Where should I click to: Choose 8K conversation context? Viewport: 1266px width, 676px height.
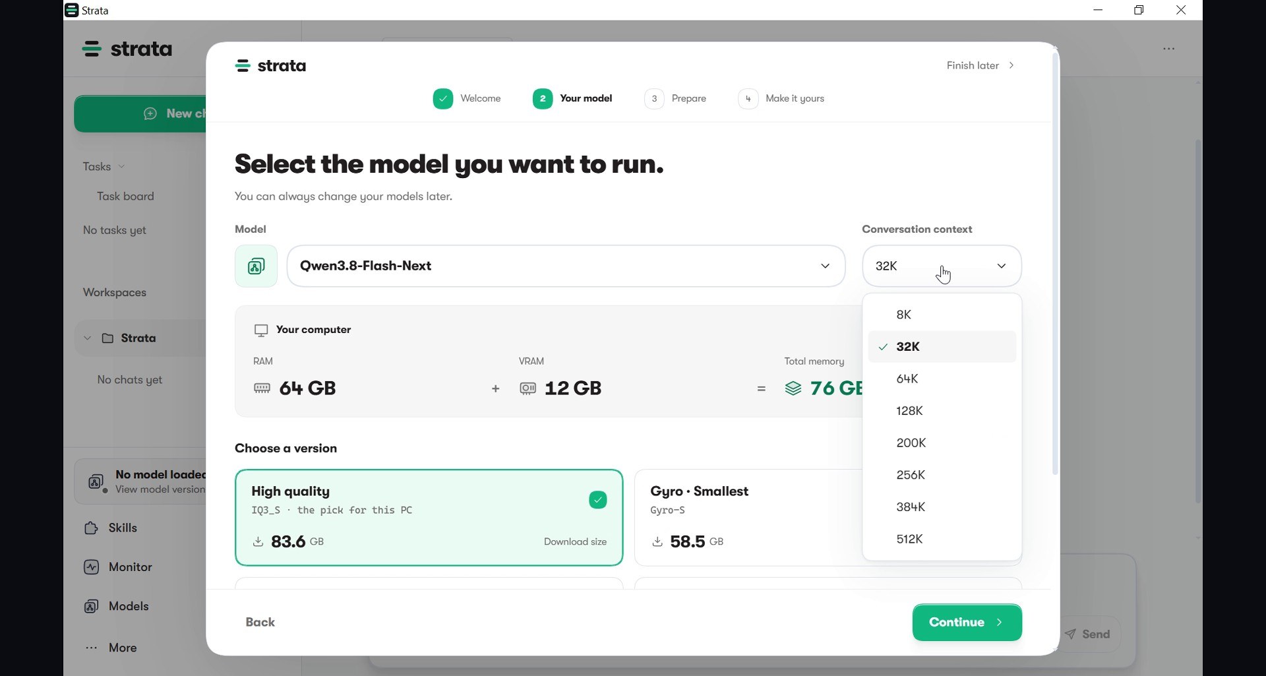[x=942, y=315]
